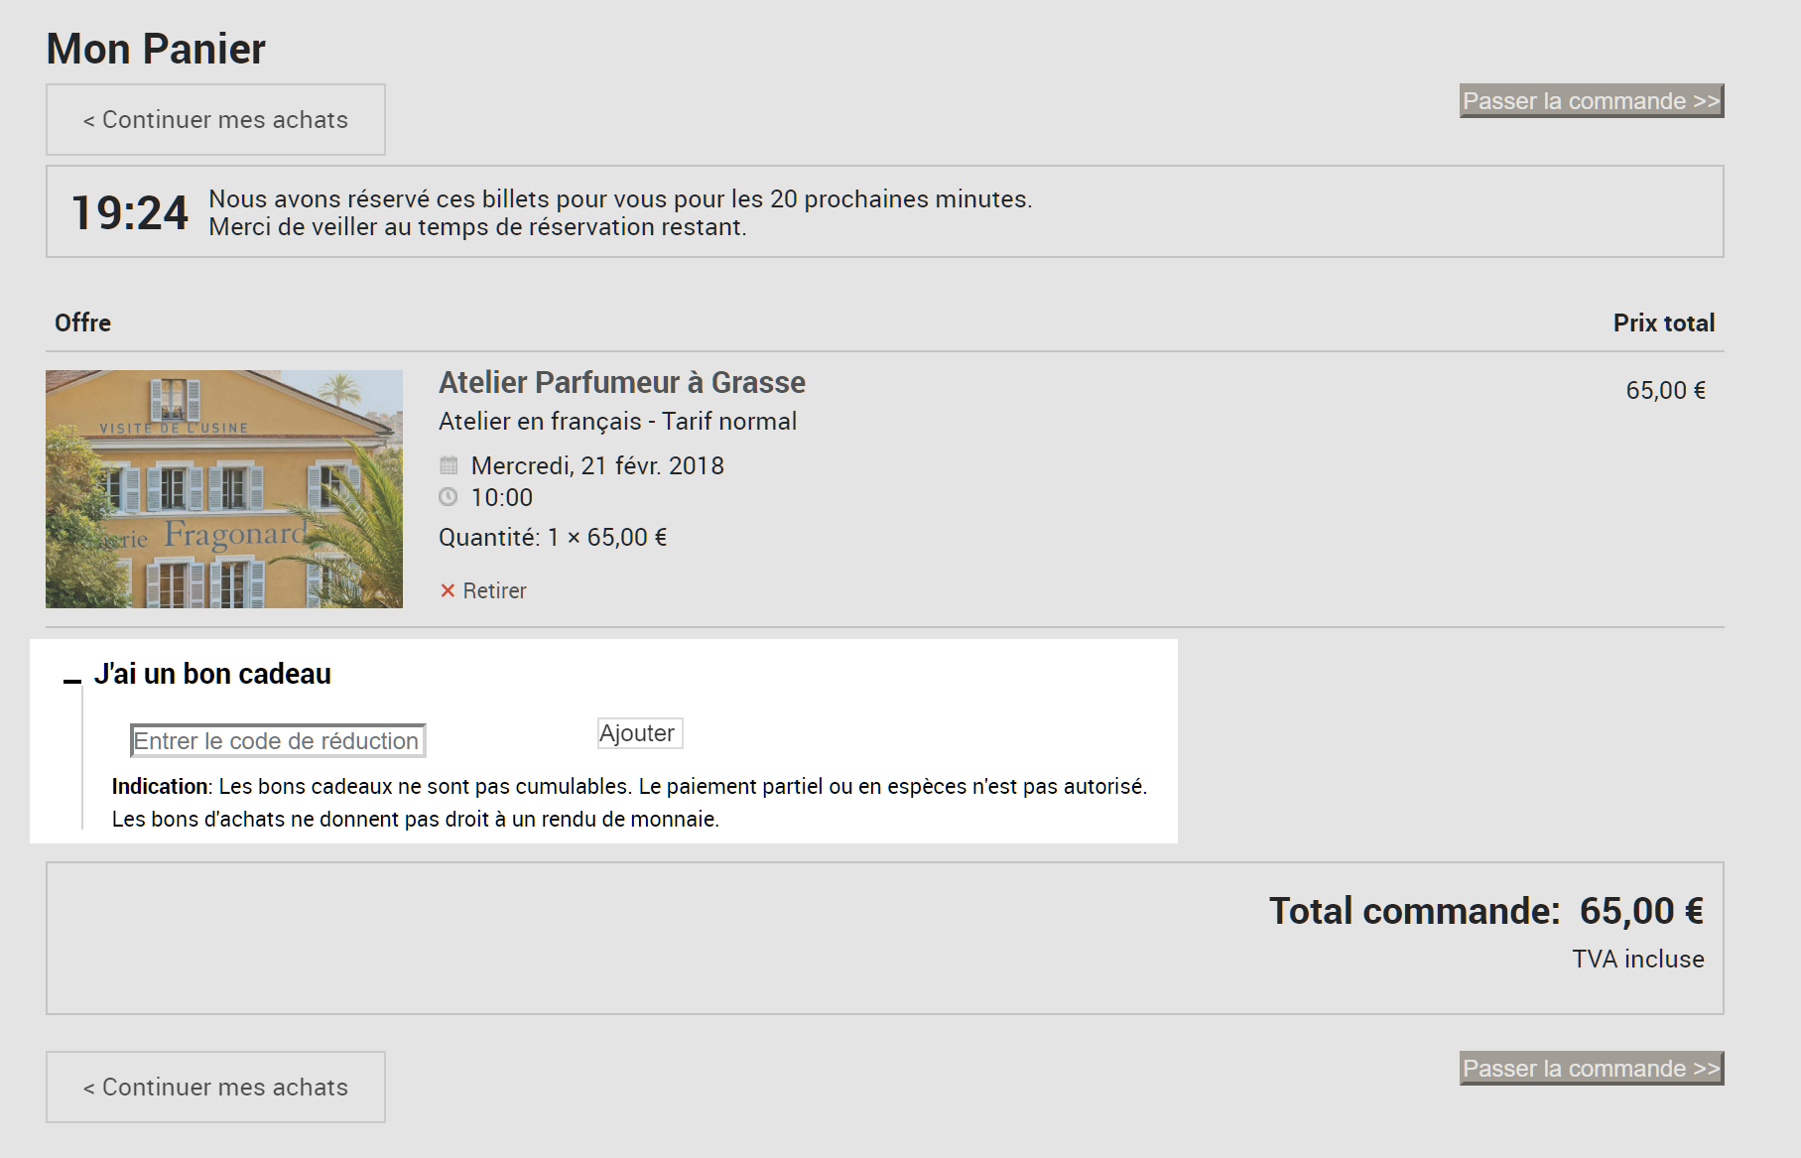Focus the "Entrer le code de réduction" field
Screen dimensions: 1801x1158
point(278,741)
